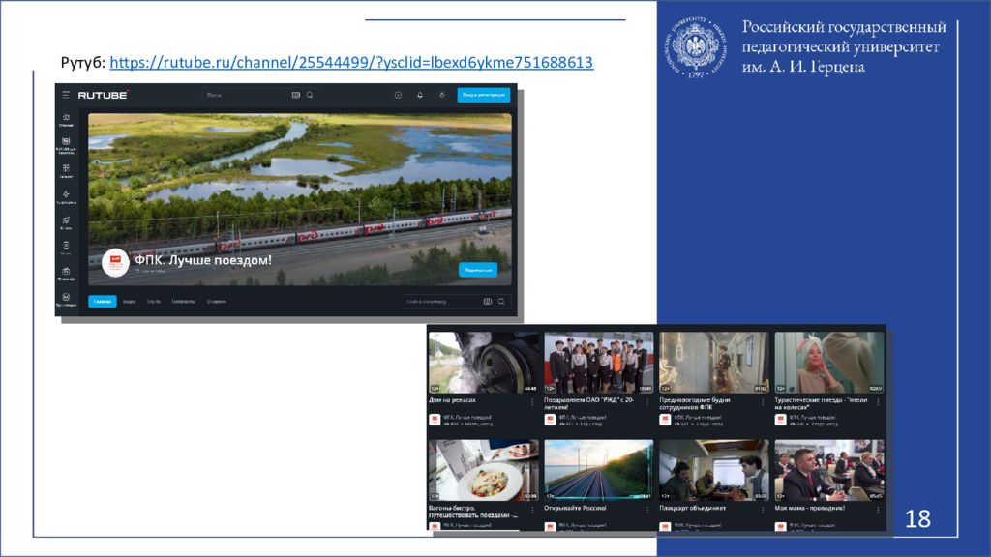Open the three-dot menu for Моя мама - проводник!

click(878, 511)
